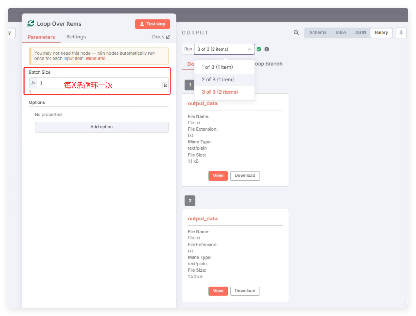Choose run 3 of 3 (2 items)
The height and width of the screenshot is (316, 416).
click(224, 92)
